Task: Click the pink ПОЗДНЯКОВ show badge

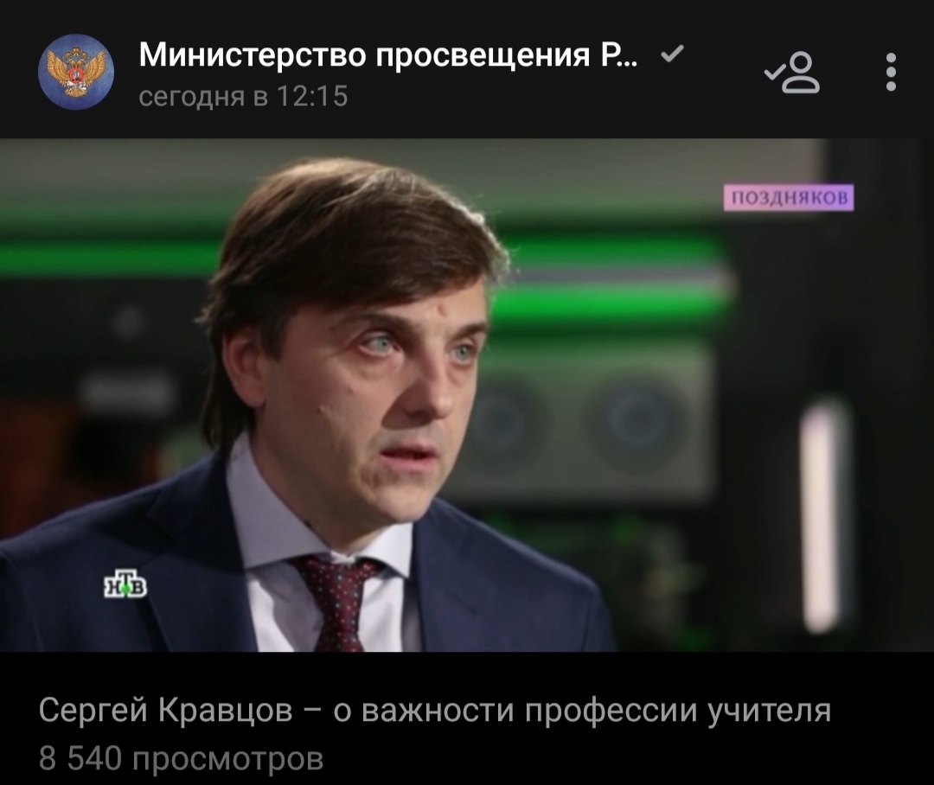Action: point(789,198)
